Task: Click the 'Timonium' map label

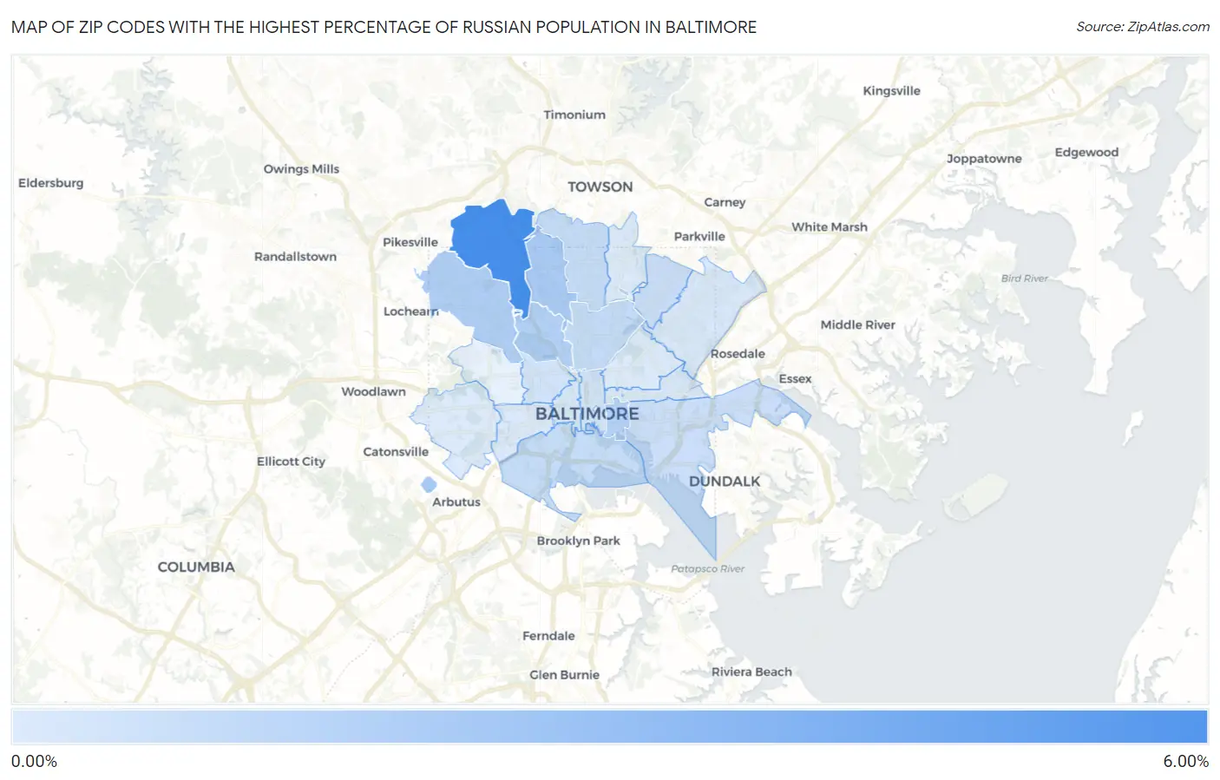Action: point(574,115)
